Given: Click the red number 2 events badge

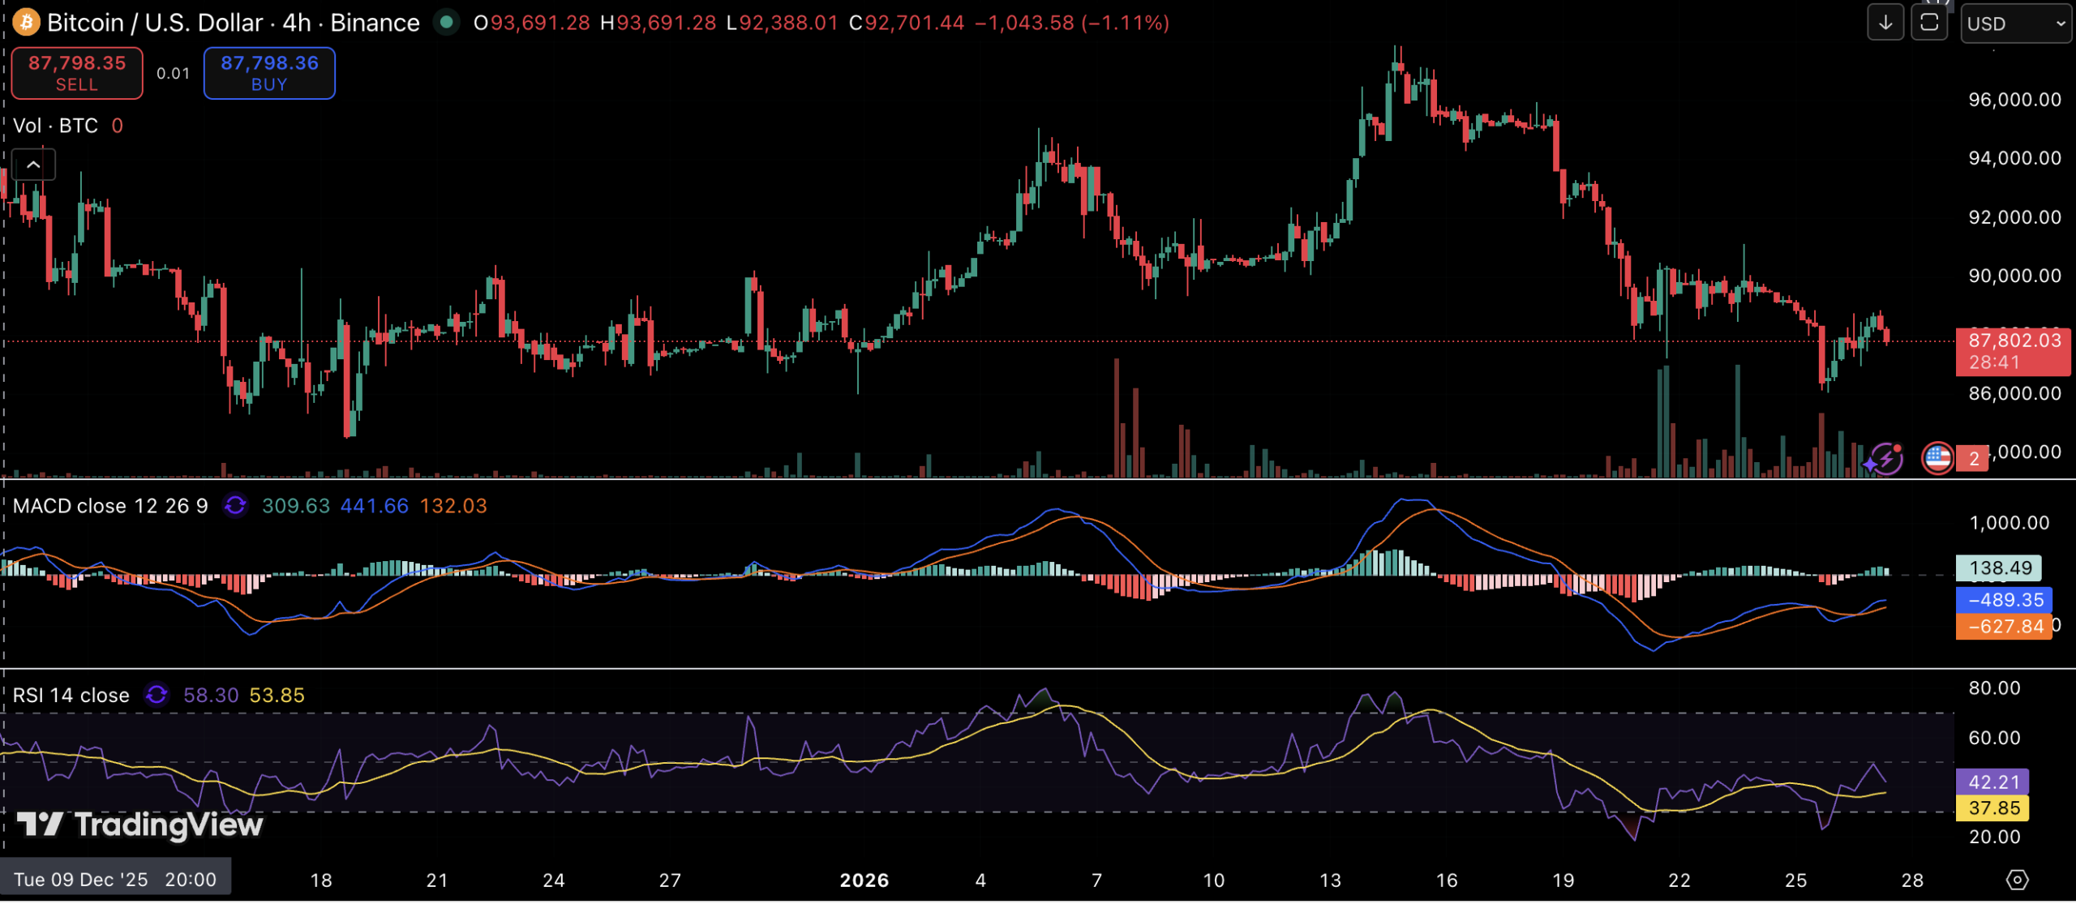Looking at the screenshot, I should (x=1974, y=459).
